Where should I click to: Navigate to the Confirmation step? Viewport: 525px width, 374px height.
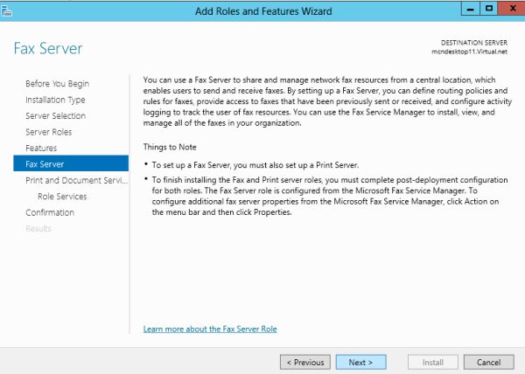coord(50,212)
